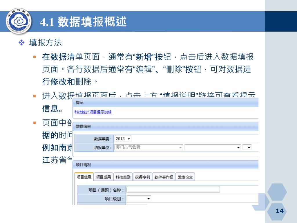Image resolution: width=297 pixels, height=223 pixels.
Task: Click the 数据信息 panel header
Action: (166, 127)
